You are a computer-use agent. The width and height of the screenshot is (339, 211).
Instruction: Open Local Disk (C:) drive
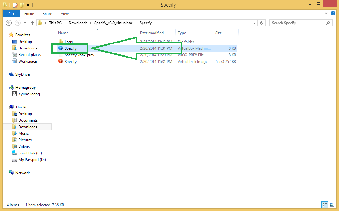(x=30, y=153)
